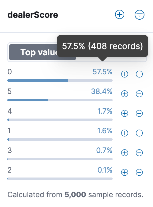The height and width of the screenshot is (207, 153).
Task: Filter out dealerScore value 5
Action: [x=139, y=94]
